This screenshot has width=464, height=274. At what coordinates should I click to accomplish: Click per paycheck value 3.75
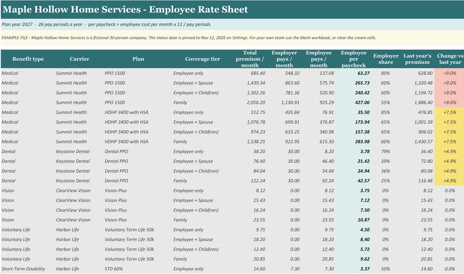click(x=365, y=190)
